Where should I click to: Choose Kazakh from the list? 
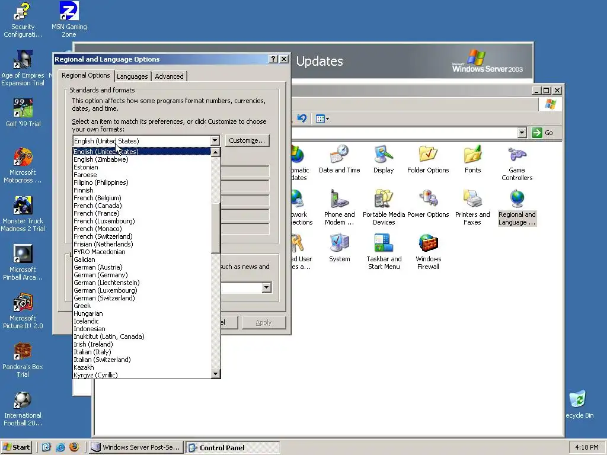(x=142, y=367)
